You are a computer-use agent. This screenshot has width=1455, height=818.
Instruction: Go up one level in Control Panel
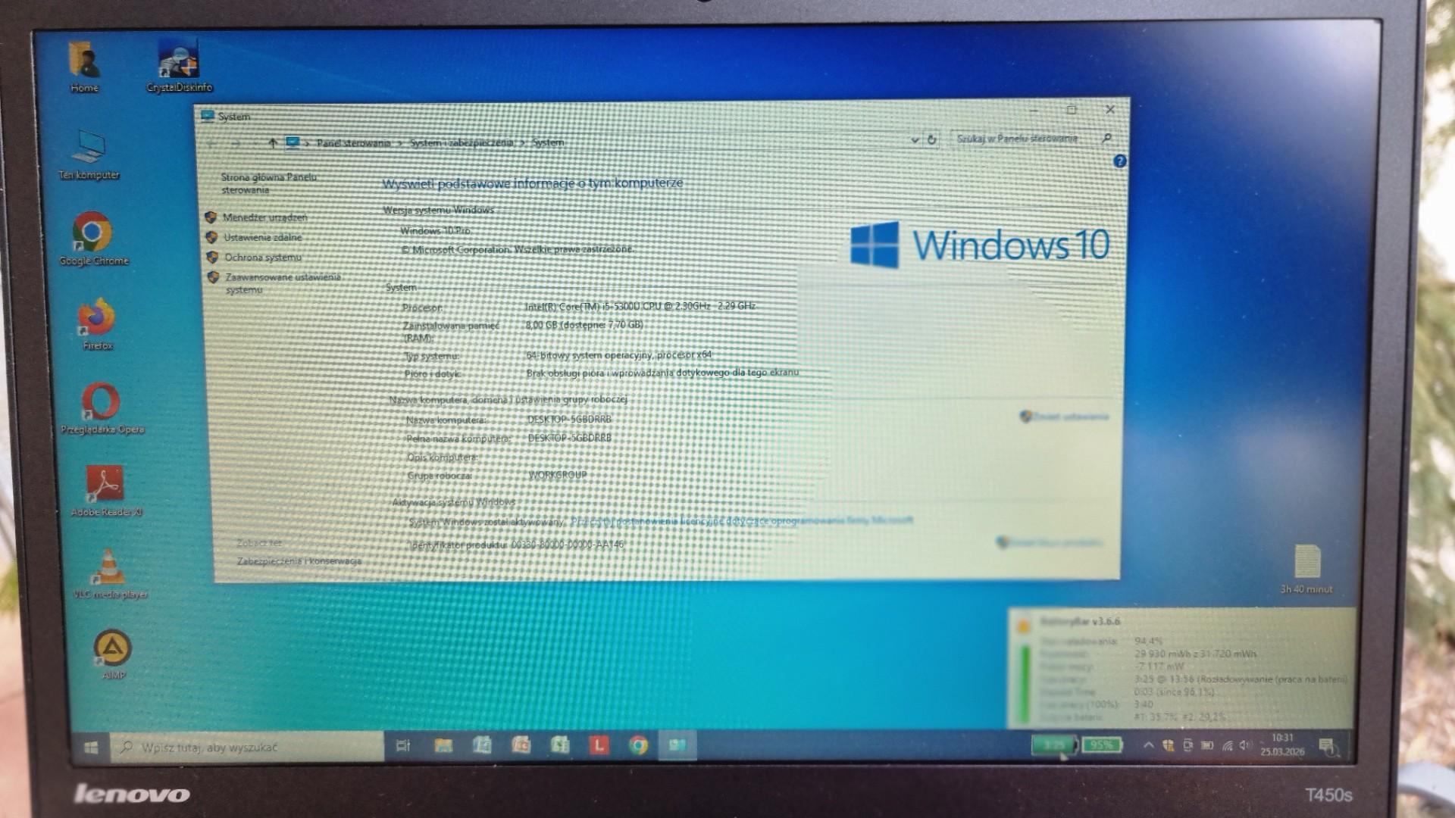click(x=272, y=142)
